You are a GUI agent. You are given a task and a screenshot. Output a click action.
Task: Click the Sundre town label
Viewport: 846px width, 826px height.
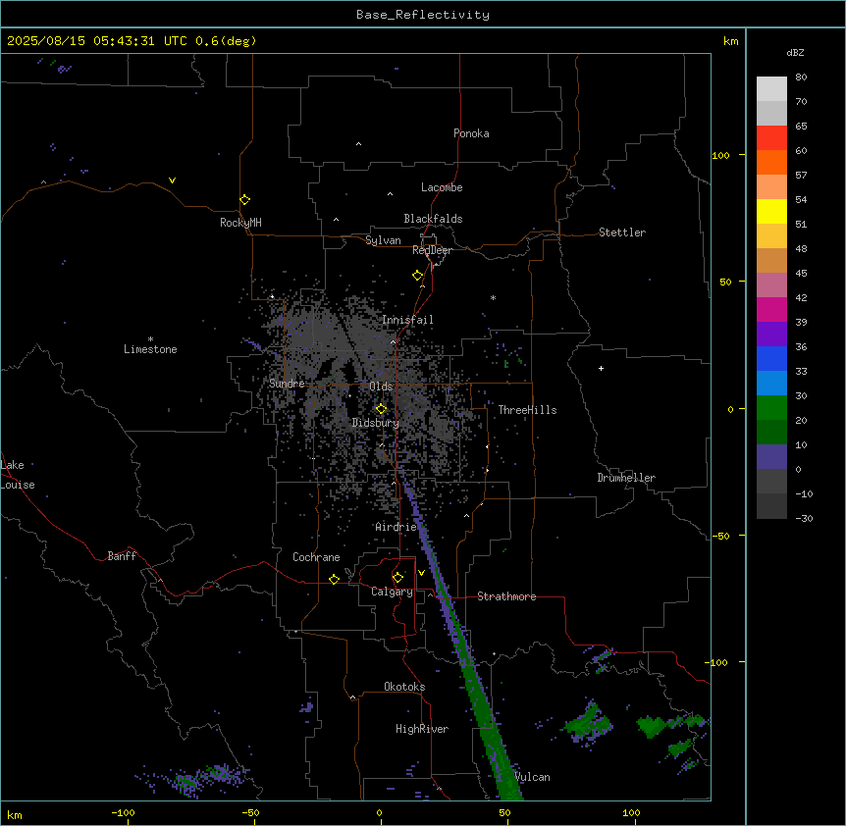287,384
